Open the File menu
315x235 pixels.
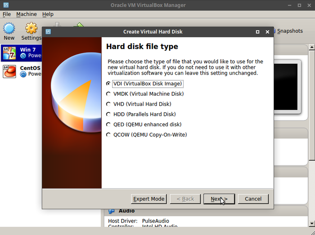[7, 14]
